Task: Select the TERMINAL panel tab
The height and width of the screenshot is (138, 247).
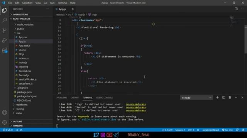Action: coord(88,98)
